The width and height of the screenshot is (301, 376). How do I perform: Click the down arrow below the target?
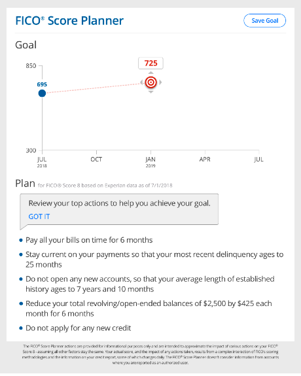(x=150, y=92)
